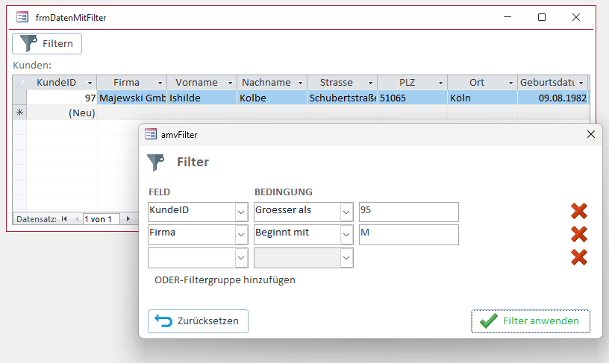Select row 97 via its record selector

[20, 98]
